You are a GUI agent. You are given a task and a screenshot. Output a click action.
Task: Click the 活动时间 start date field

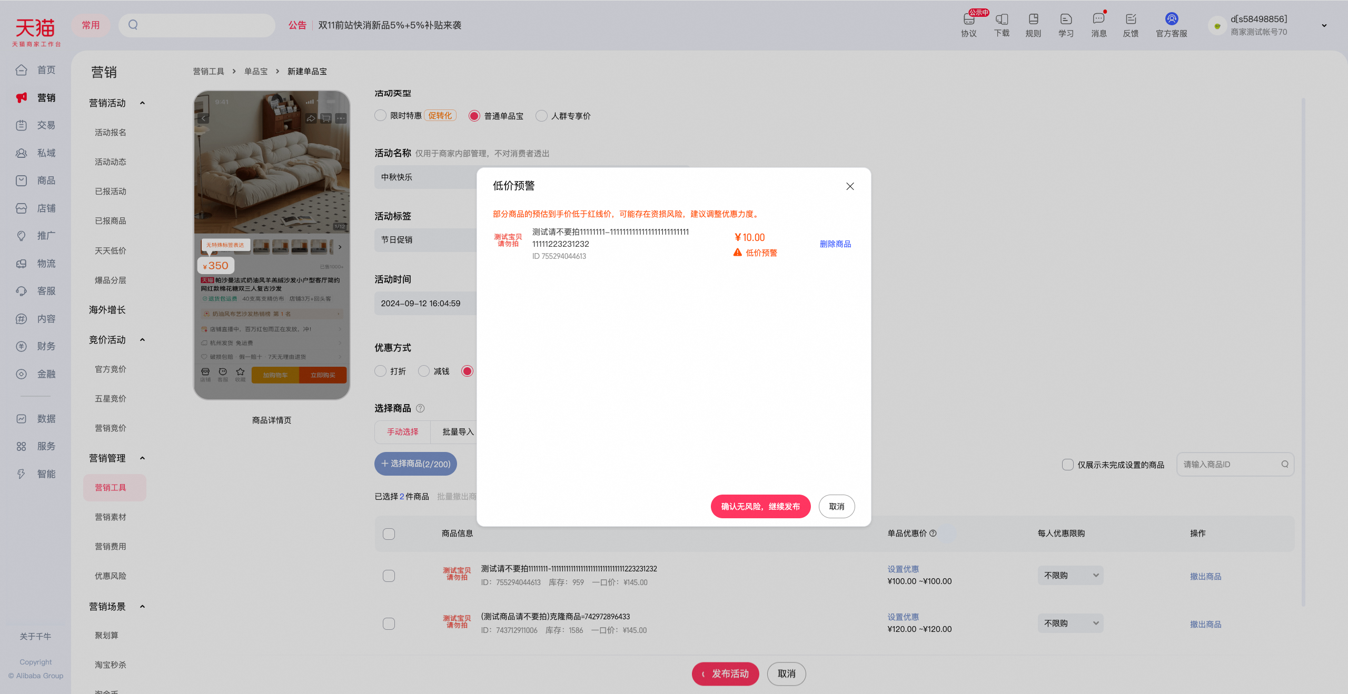click(425, 304)
